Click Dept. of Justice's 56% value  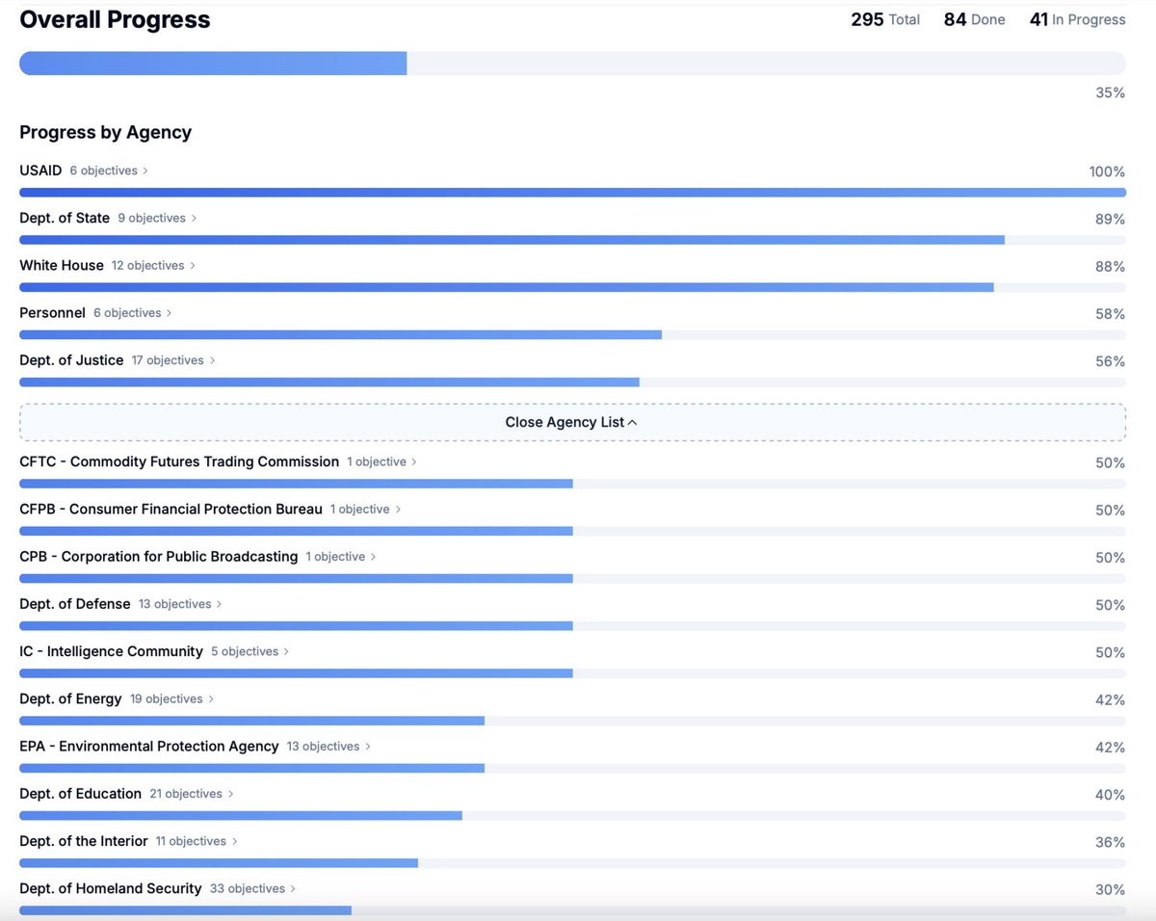1110,361
